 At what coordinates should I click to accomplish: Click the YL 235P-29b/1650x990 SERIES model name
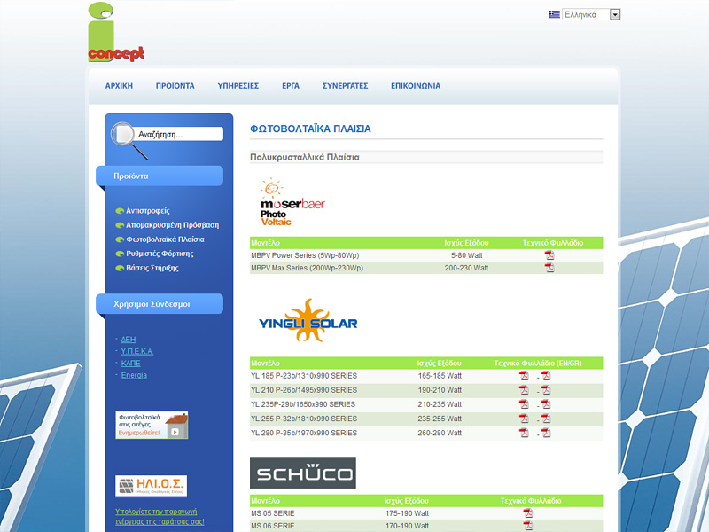tap(303, 404)
